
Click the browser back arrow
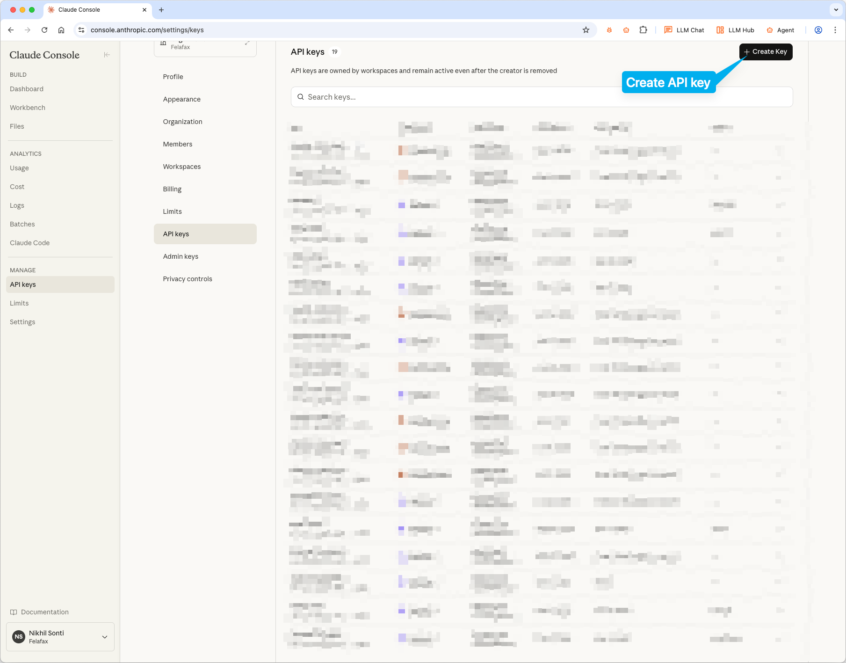pos(11,30)
